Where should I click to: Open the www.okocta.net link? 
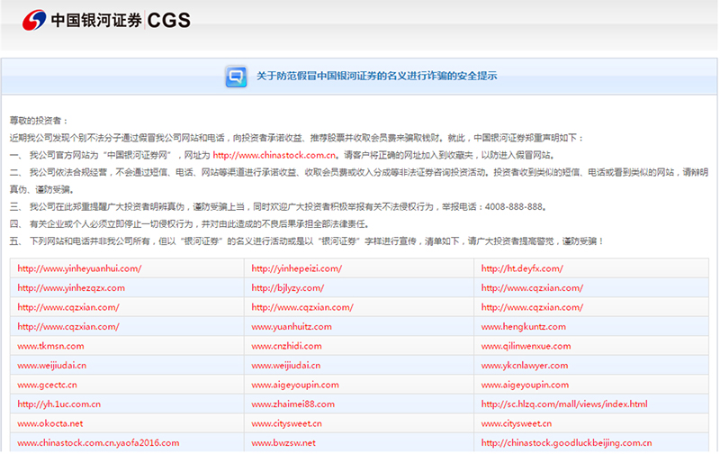point(50,423)
